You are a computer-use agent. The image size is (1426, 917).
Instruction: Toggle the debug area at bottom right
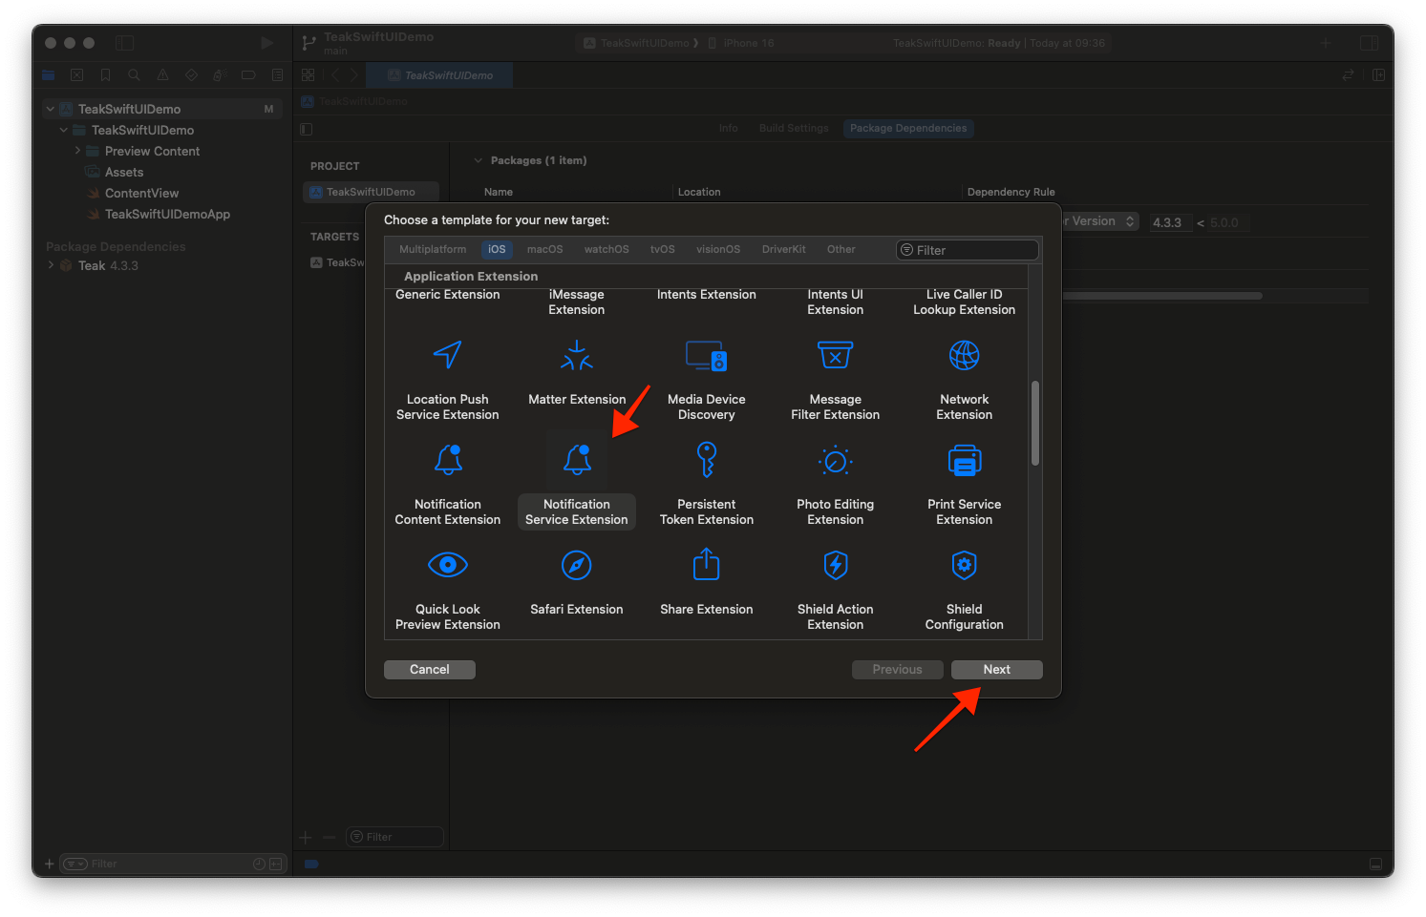[x=1375, y=864]
